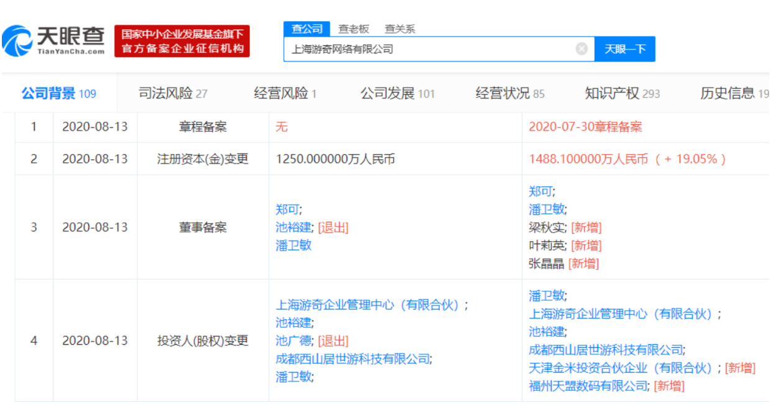Image resolution: width=781 pixels, height=405 pixels.
Task: Open the 经营风险 tab
Action: [x=285, y=94]
